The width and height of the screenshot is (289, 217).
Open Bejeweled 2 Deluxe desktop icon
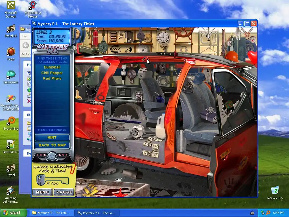[33, 10]
